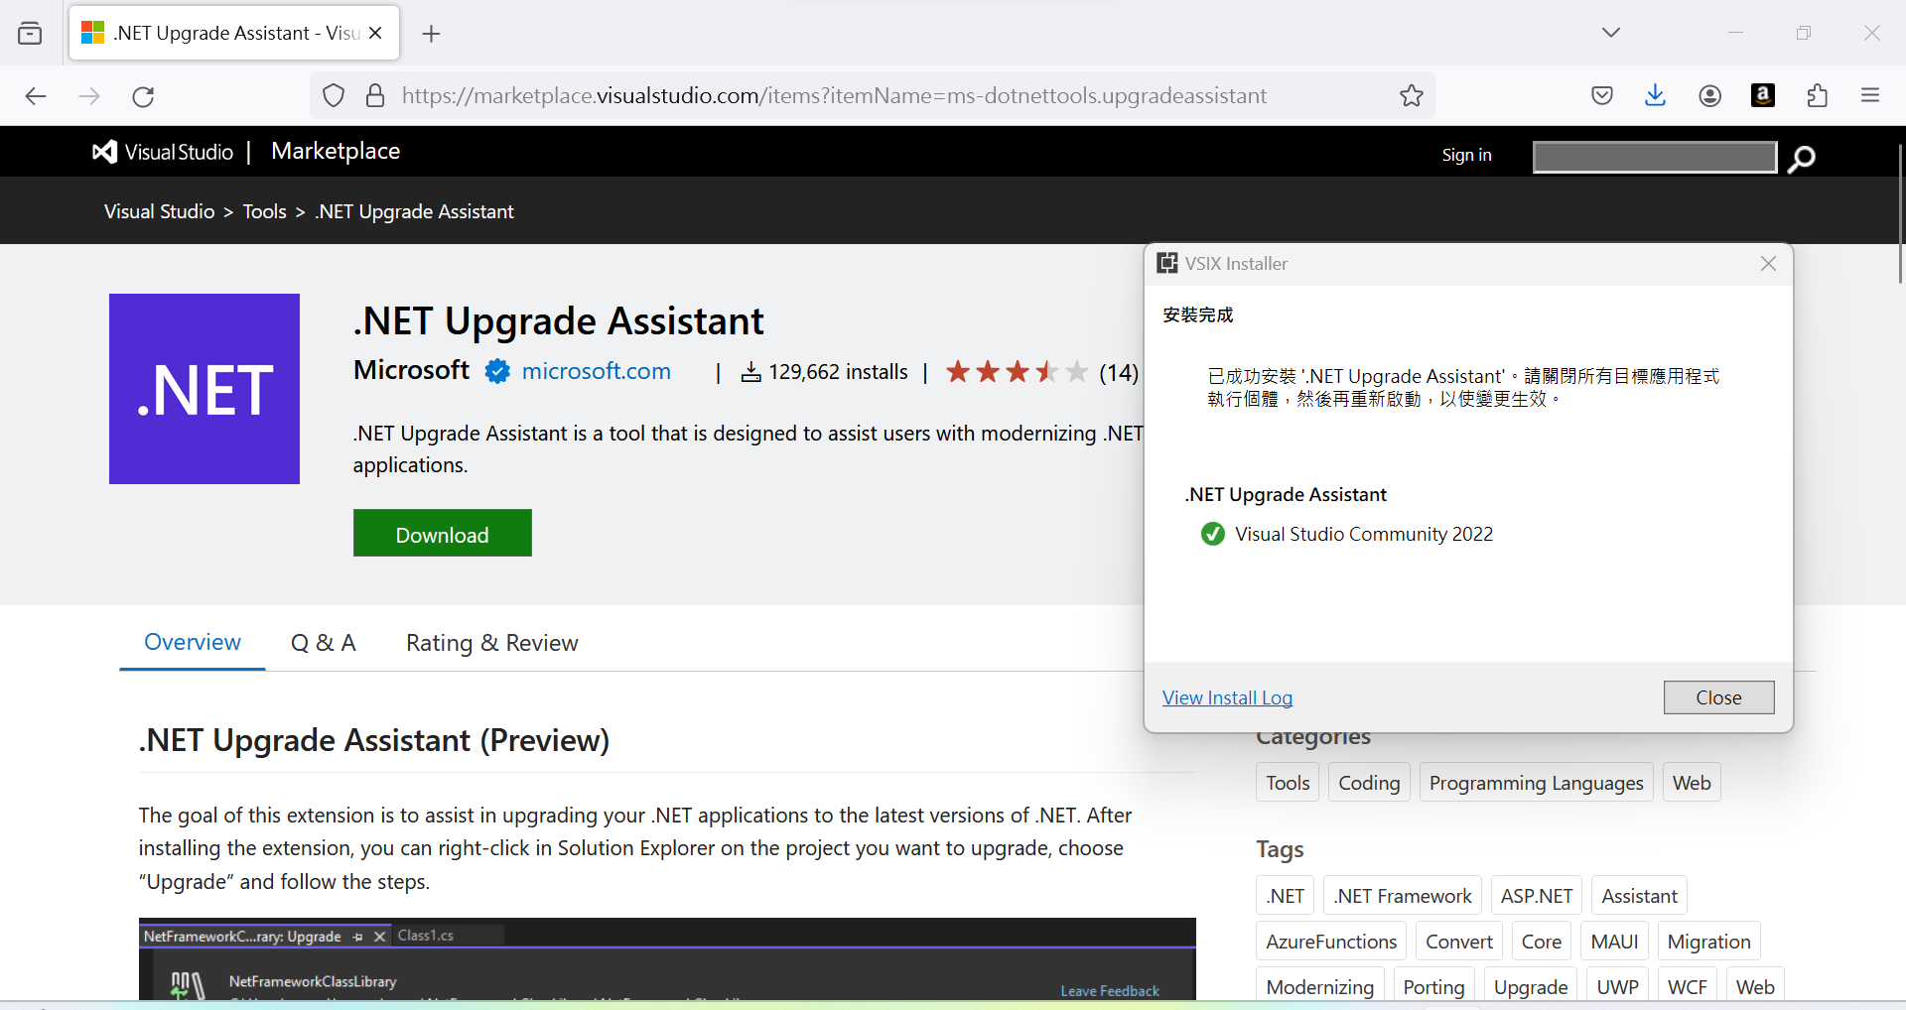This screenshot has width=1906, height=1010.
Task: Click the Firefox back arrow
Action: tap(36, 96)
